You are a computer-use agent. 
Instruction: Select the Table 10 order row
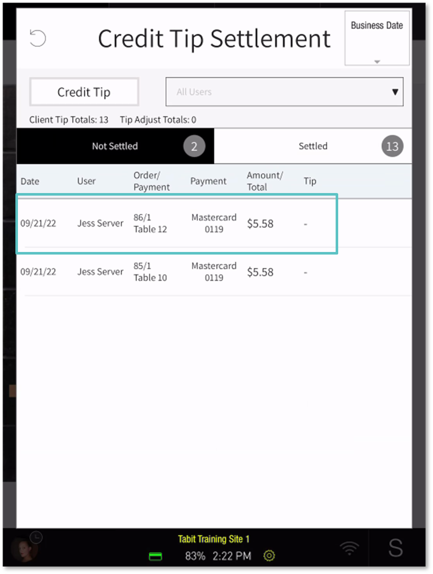click(x=176, y=272)
